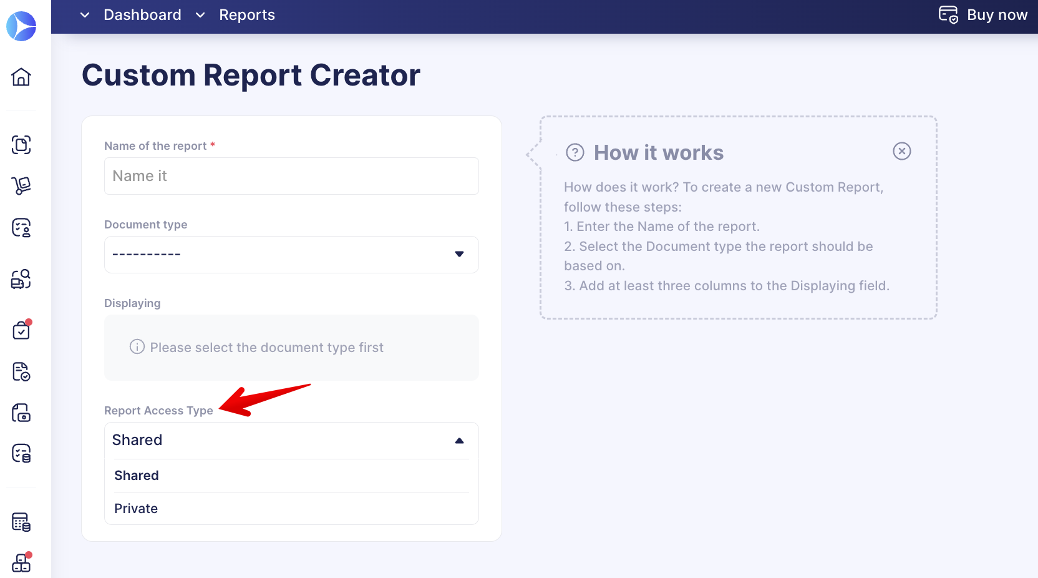Open the scan document sidebar icon
Image resolution: width=1038 pixels, height=578 pixels.
coord(21,145)
